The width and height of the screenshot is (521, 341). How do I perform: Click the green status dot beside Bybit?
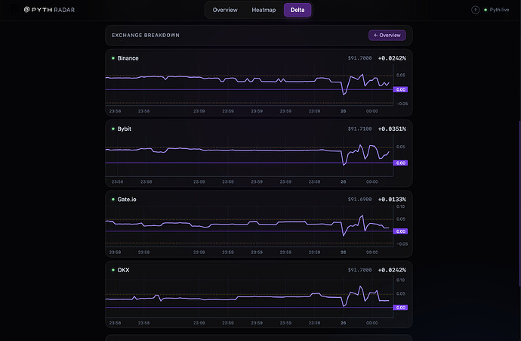point(113,129)
